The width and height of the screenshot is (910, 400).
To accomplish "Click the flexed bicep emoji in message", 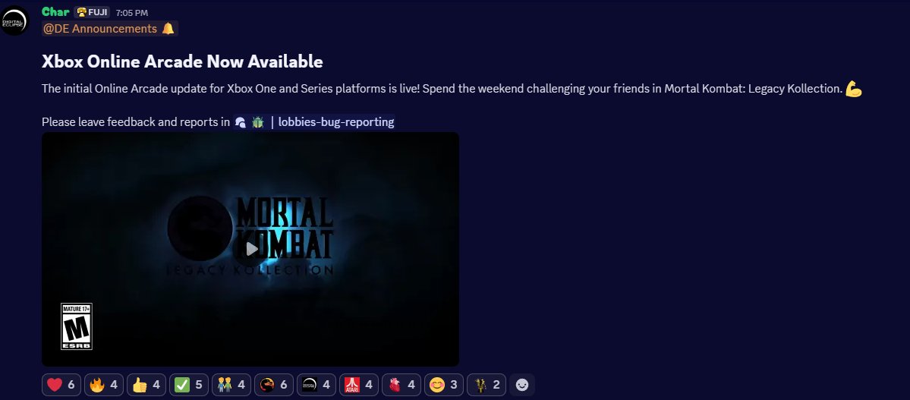I will coord(853,89).
